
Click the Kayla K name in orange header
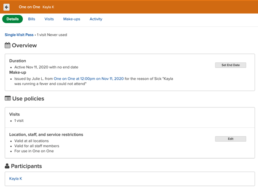(48, 7)
